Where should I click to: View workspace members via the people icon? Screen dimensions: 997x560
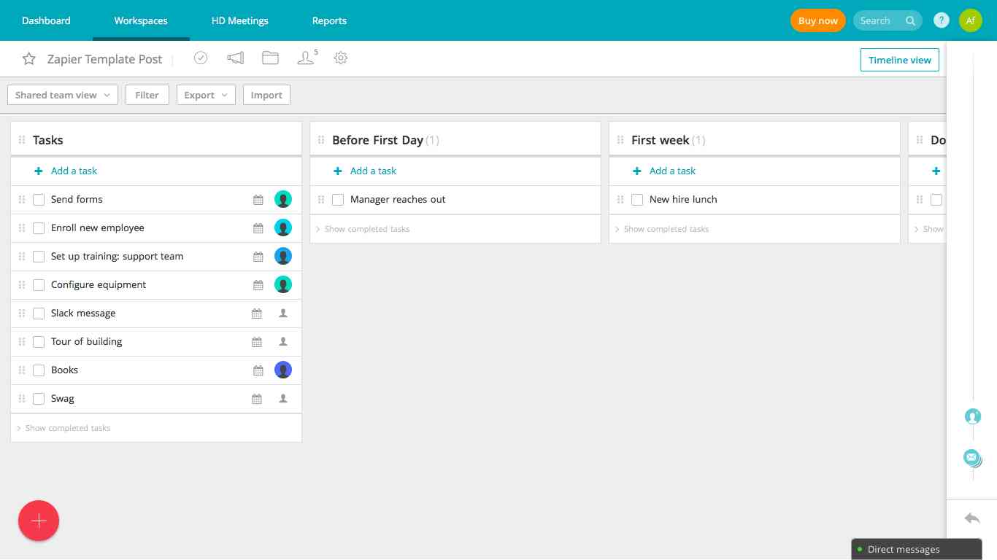(305, 58)
